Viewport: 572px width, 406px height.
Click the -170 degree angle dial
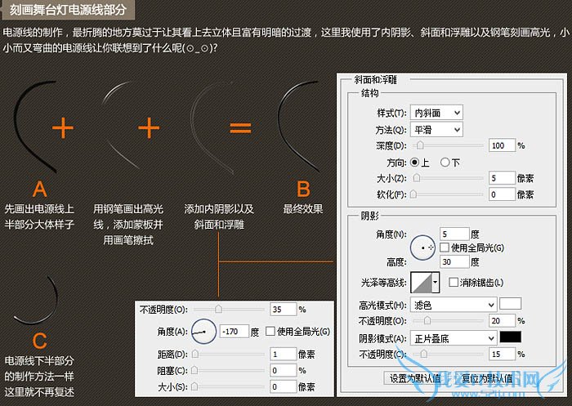(202, 332)
